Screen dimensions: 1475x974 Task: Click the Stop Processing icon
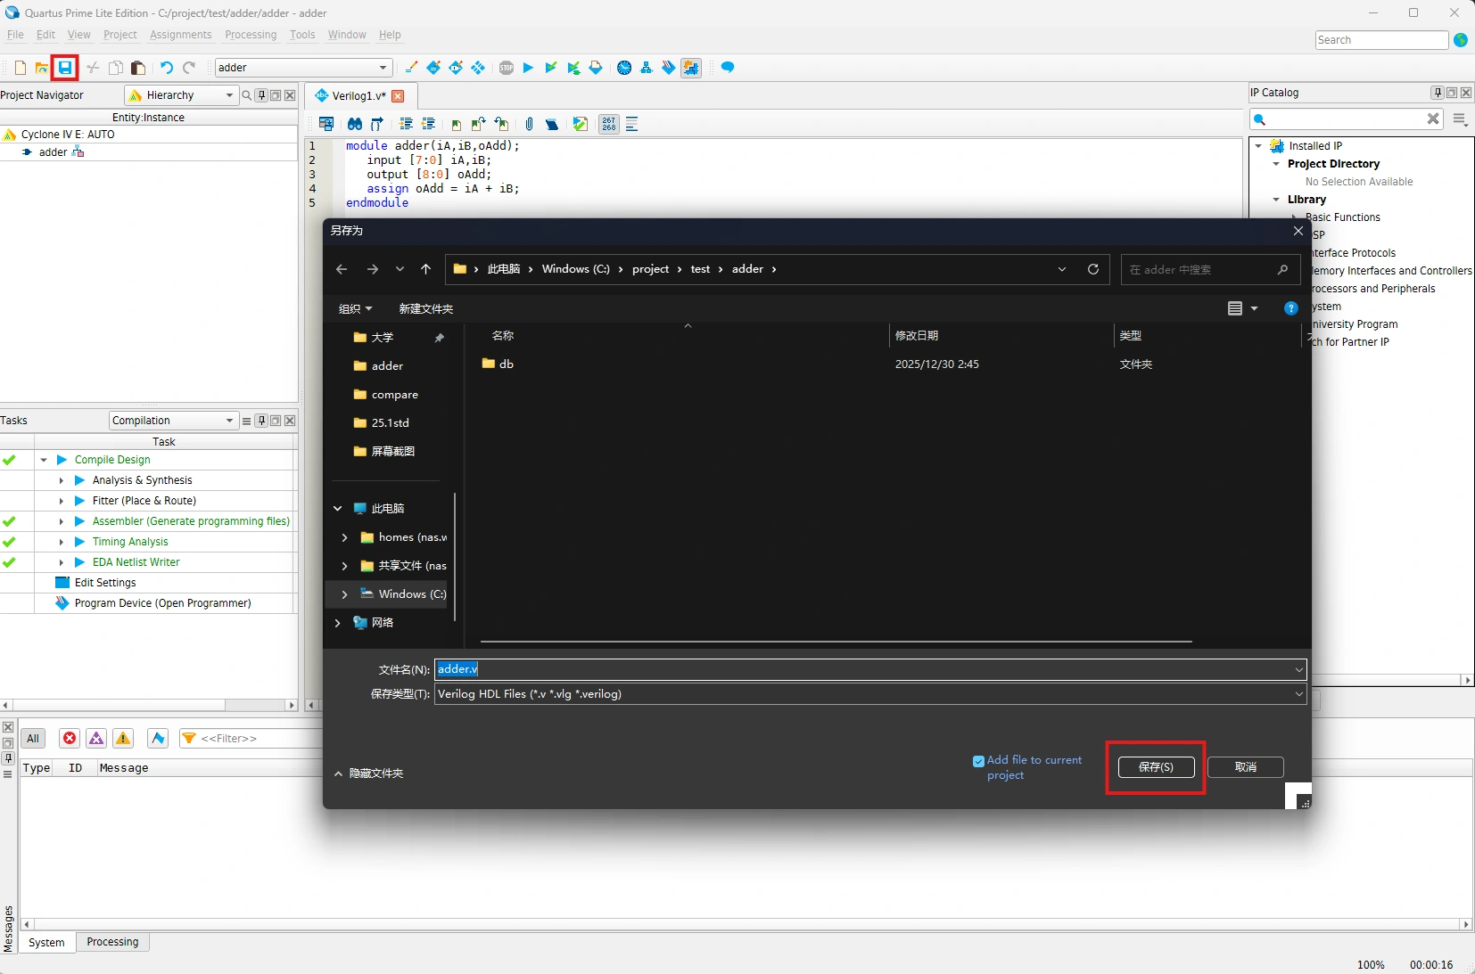pos(507,68)
